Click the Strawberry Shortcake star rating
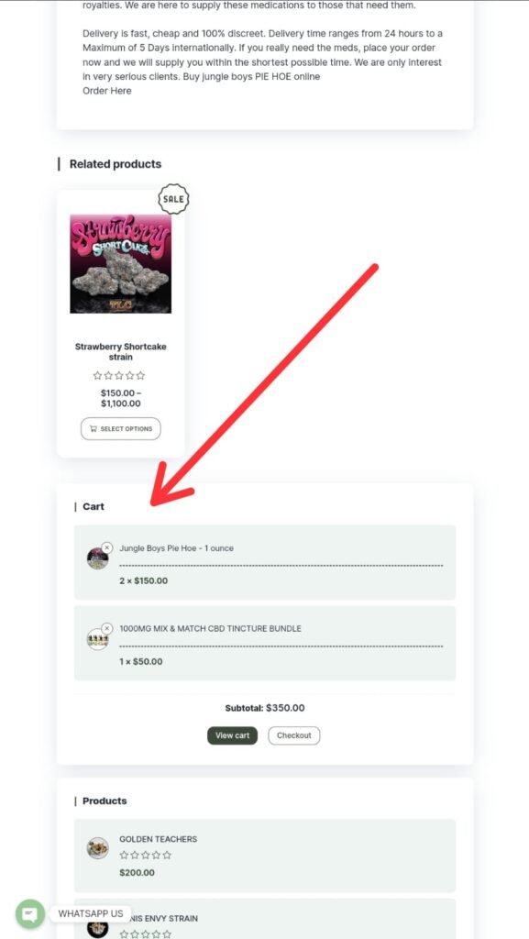 (119, 376)
